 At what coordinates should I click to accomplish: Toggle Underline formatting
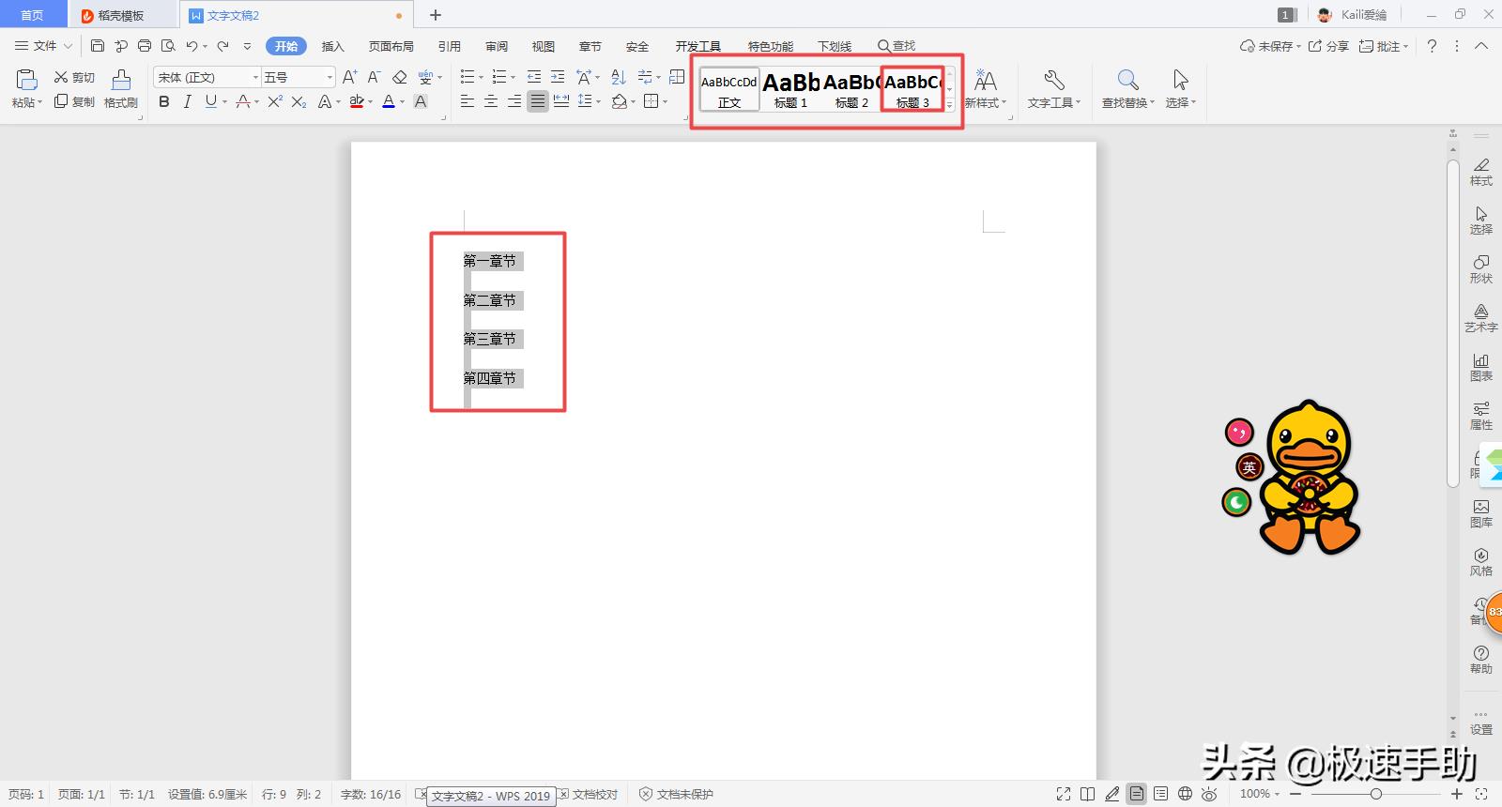point(210,101)
